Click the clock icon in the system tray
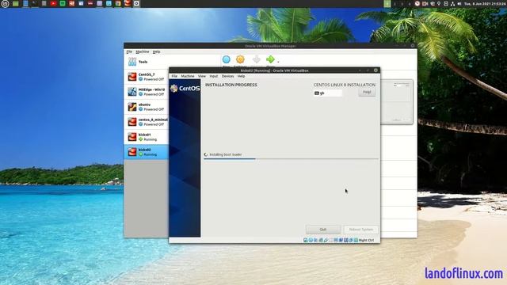Viewport: 507px width, 285px height. click(417, 3)
